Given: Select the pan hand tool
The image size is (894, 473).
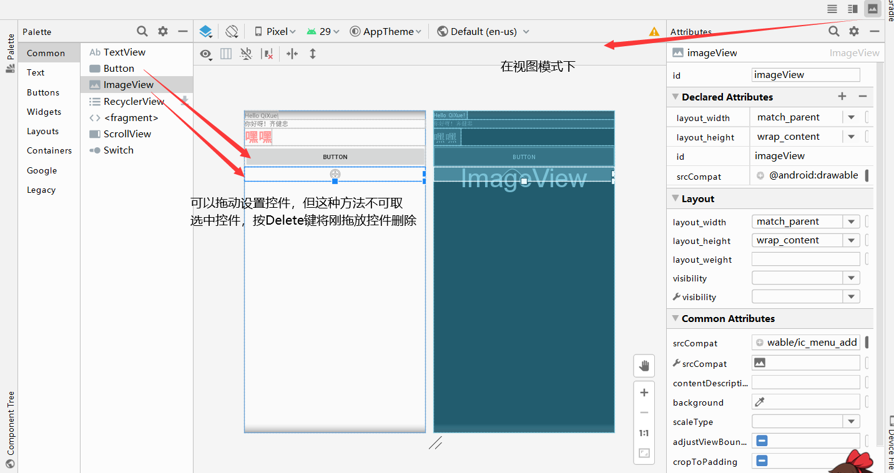Looking at the screenshot, I should click(x=644, y=366).
